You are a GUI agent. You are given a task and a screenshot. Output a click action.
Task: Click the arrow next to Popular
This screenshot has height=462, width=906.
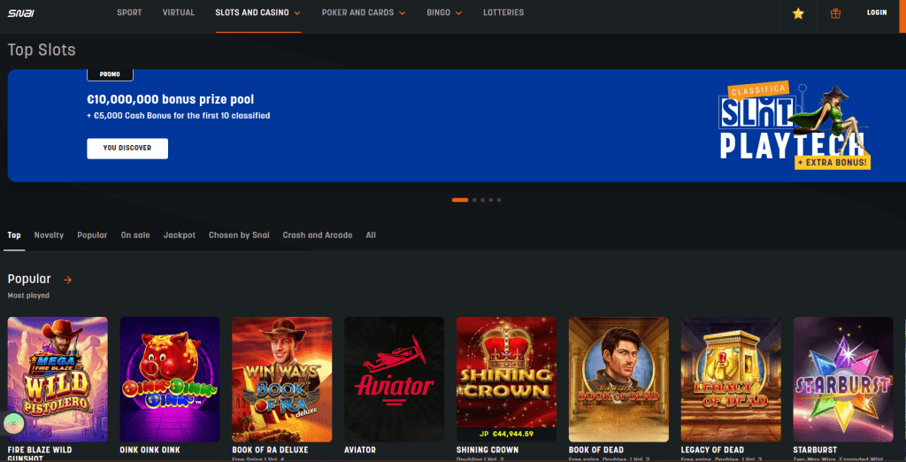(67, 280)
